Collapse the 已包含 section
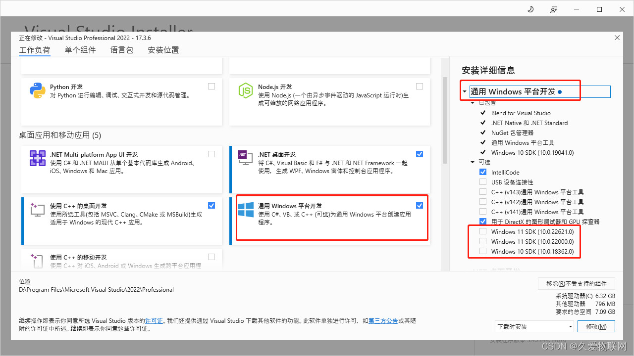Viewport: 634px width, 356px height. (473, 103)
